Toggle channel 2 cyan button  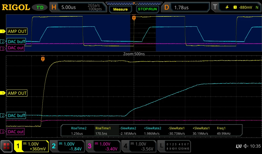(x=67, y=146)
